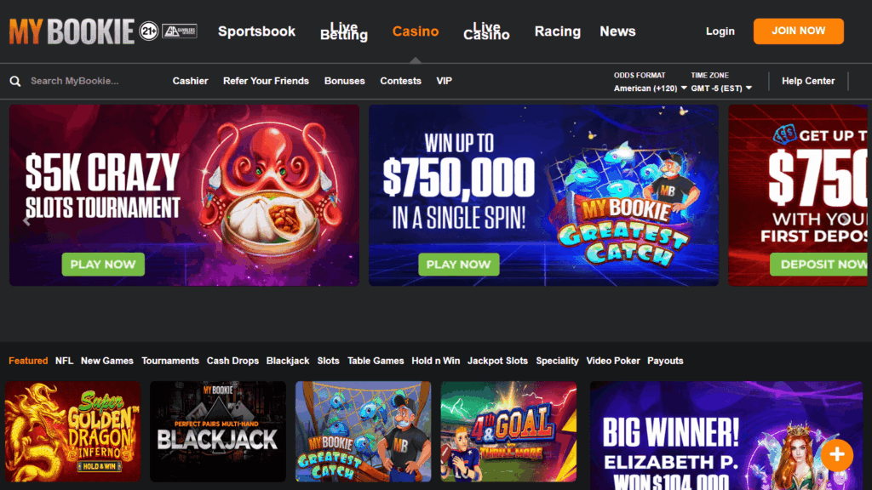Viewport: 872px width, 490px height.
Task: Show previous banner with left carousel arrow
Action: [26, 220]
